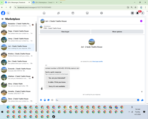
Task: Open the sticker picker icon
Action: [49, 100]
